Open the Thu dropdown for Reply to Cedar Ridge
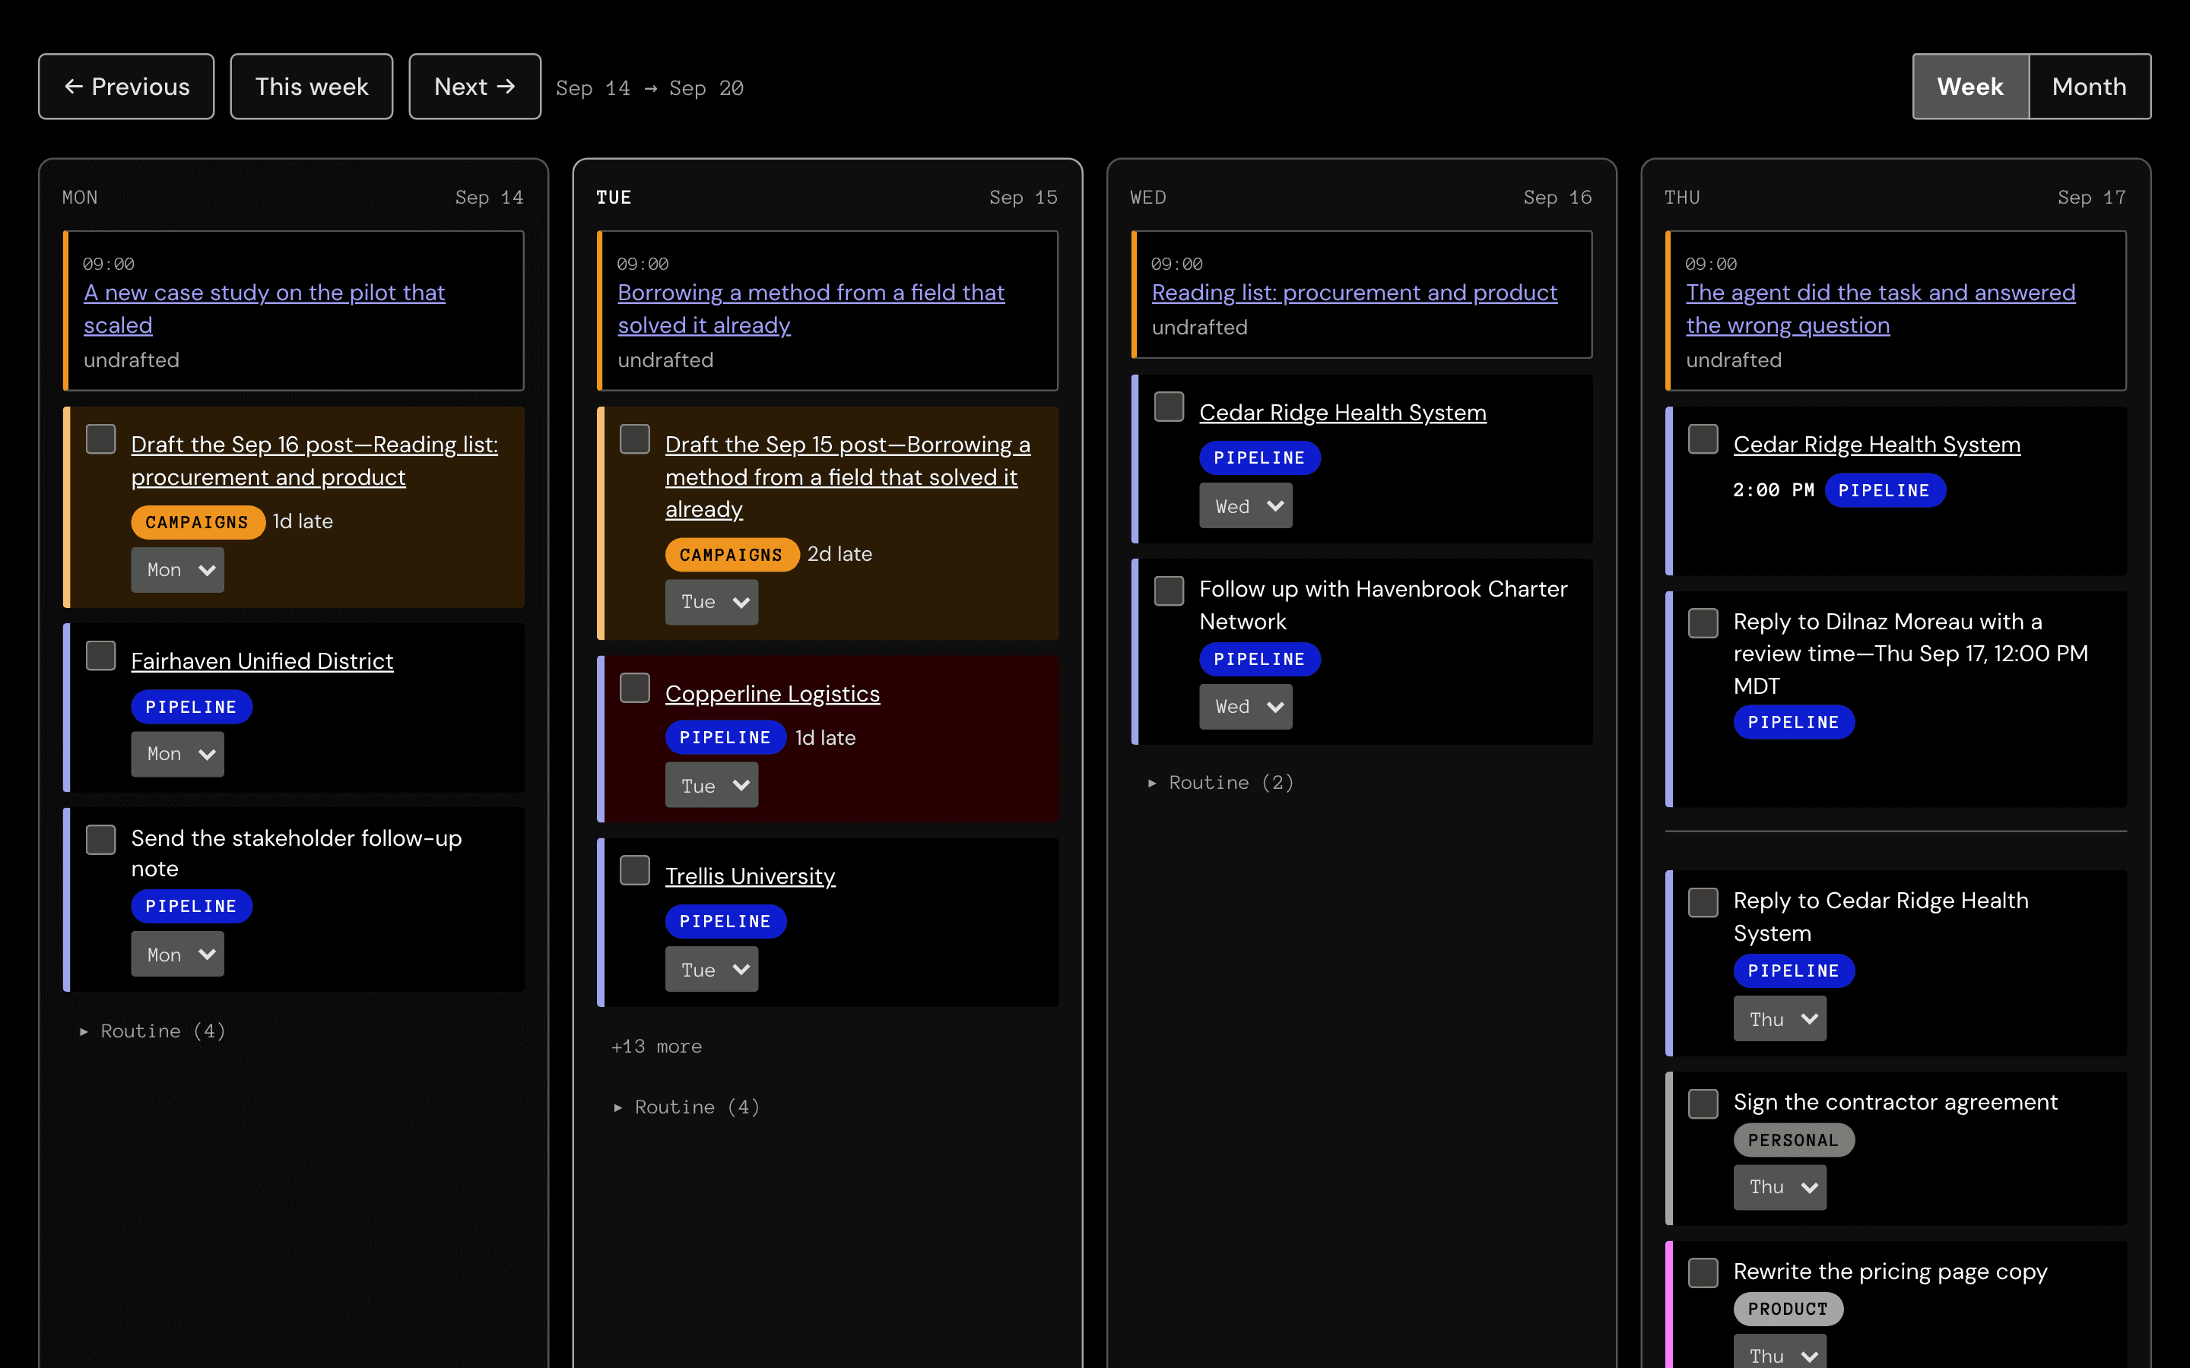Screen dimensions: 2190x1368 pyautogui.click(x=1779, y=1018)
